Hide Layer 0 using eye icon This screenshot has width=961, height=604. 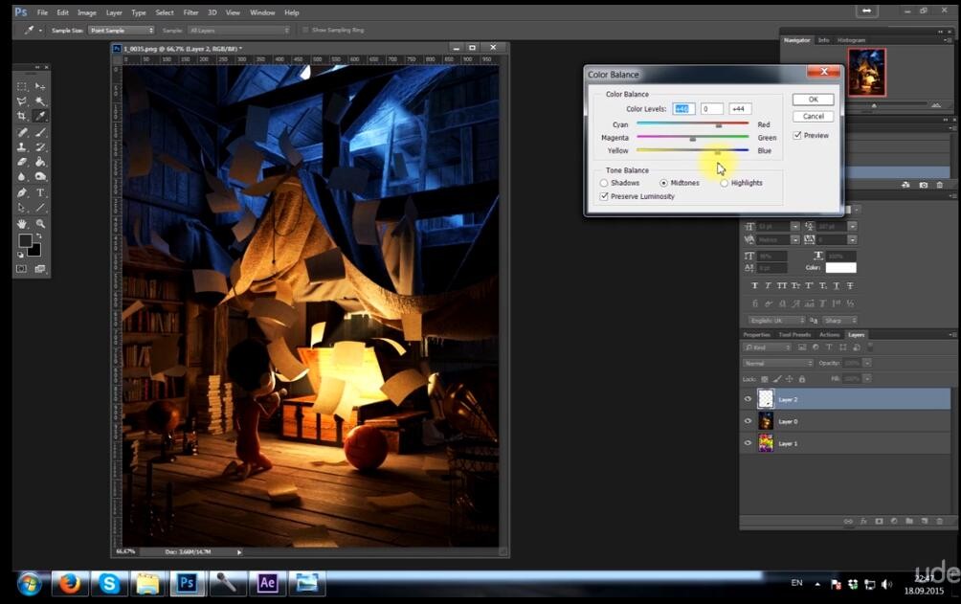[x=748, y=421]
